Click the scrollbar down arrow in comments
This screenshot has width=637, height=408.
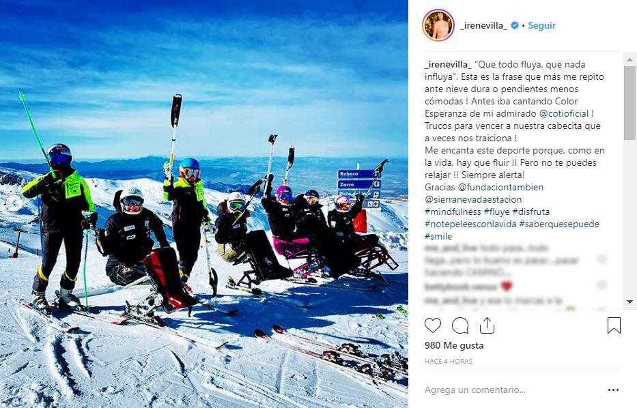[629, 302]
